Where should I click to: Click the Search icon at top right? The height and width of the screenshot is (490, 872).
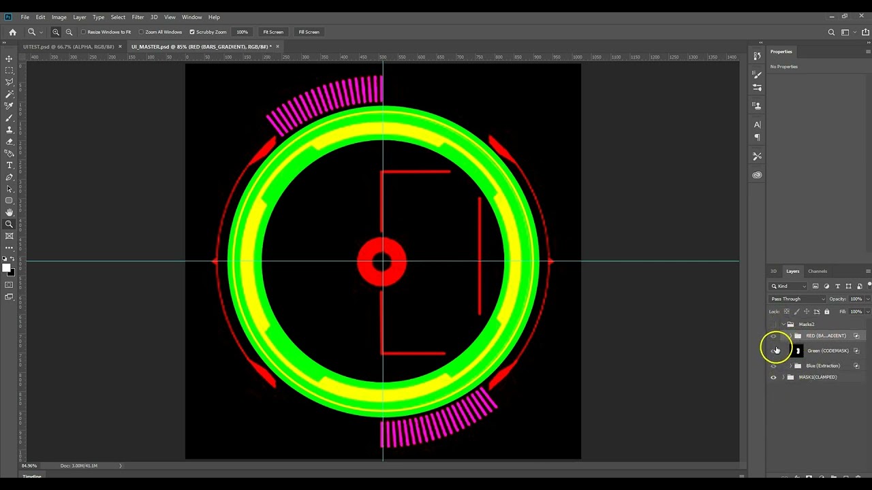point(831,32)
